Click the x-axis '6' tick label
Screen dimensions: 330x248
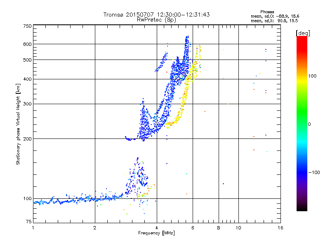[x=193, y=228]
